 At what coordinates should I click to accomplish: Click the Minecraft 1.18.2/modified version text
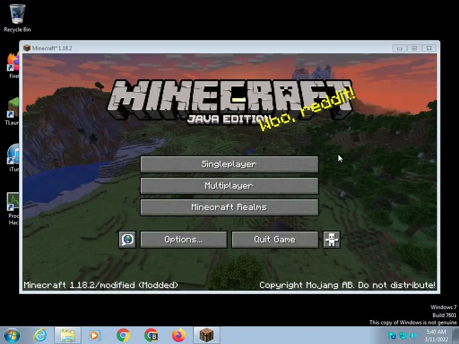pos(101,285)
